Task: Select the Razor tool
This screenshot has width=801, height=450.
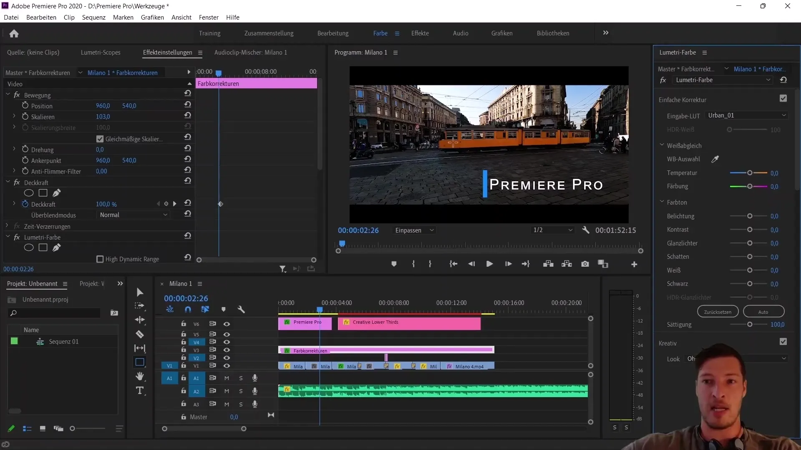Action: [x=140, y=334]
